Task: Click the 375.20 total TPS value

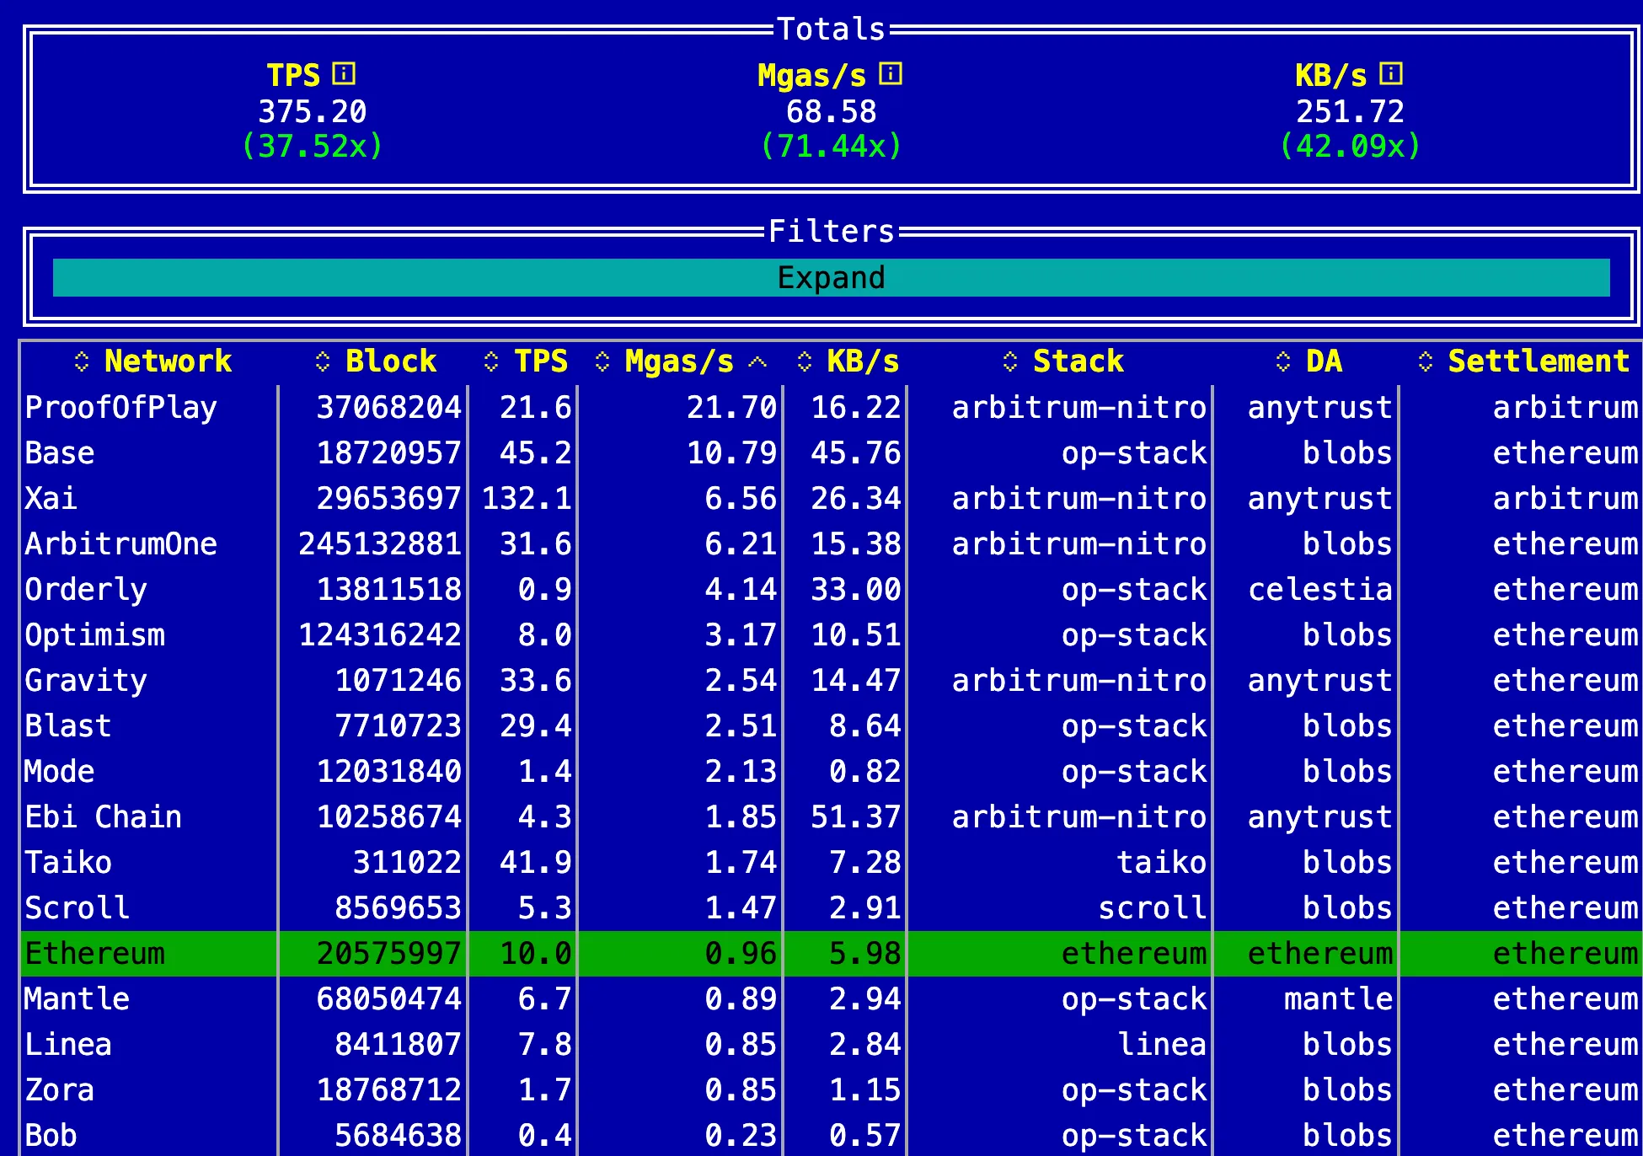Action: pos(313,111)
